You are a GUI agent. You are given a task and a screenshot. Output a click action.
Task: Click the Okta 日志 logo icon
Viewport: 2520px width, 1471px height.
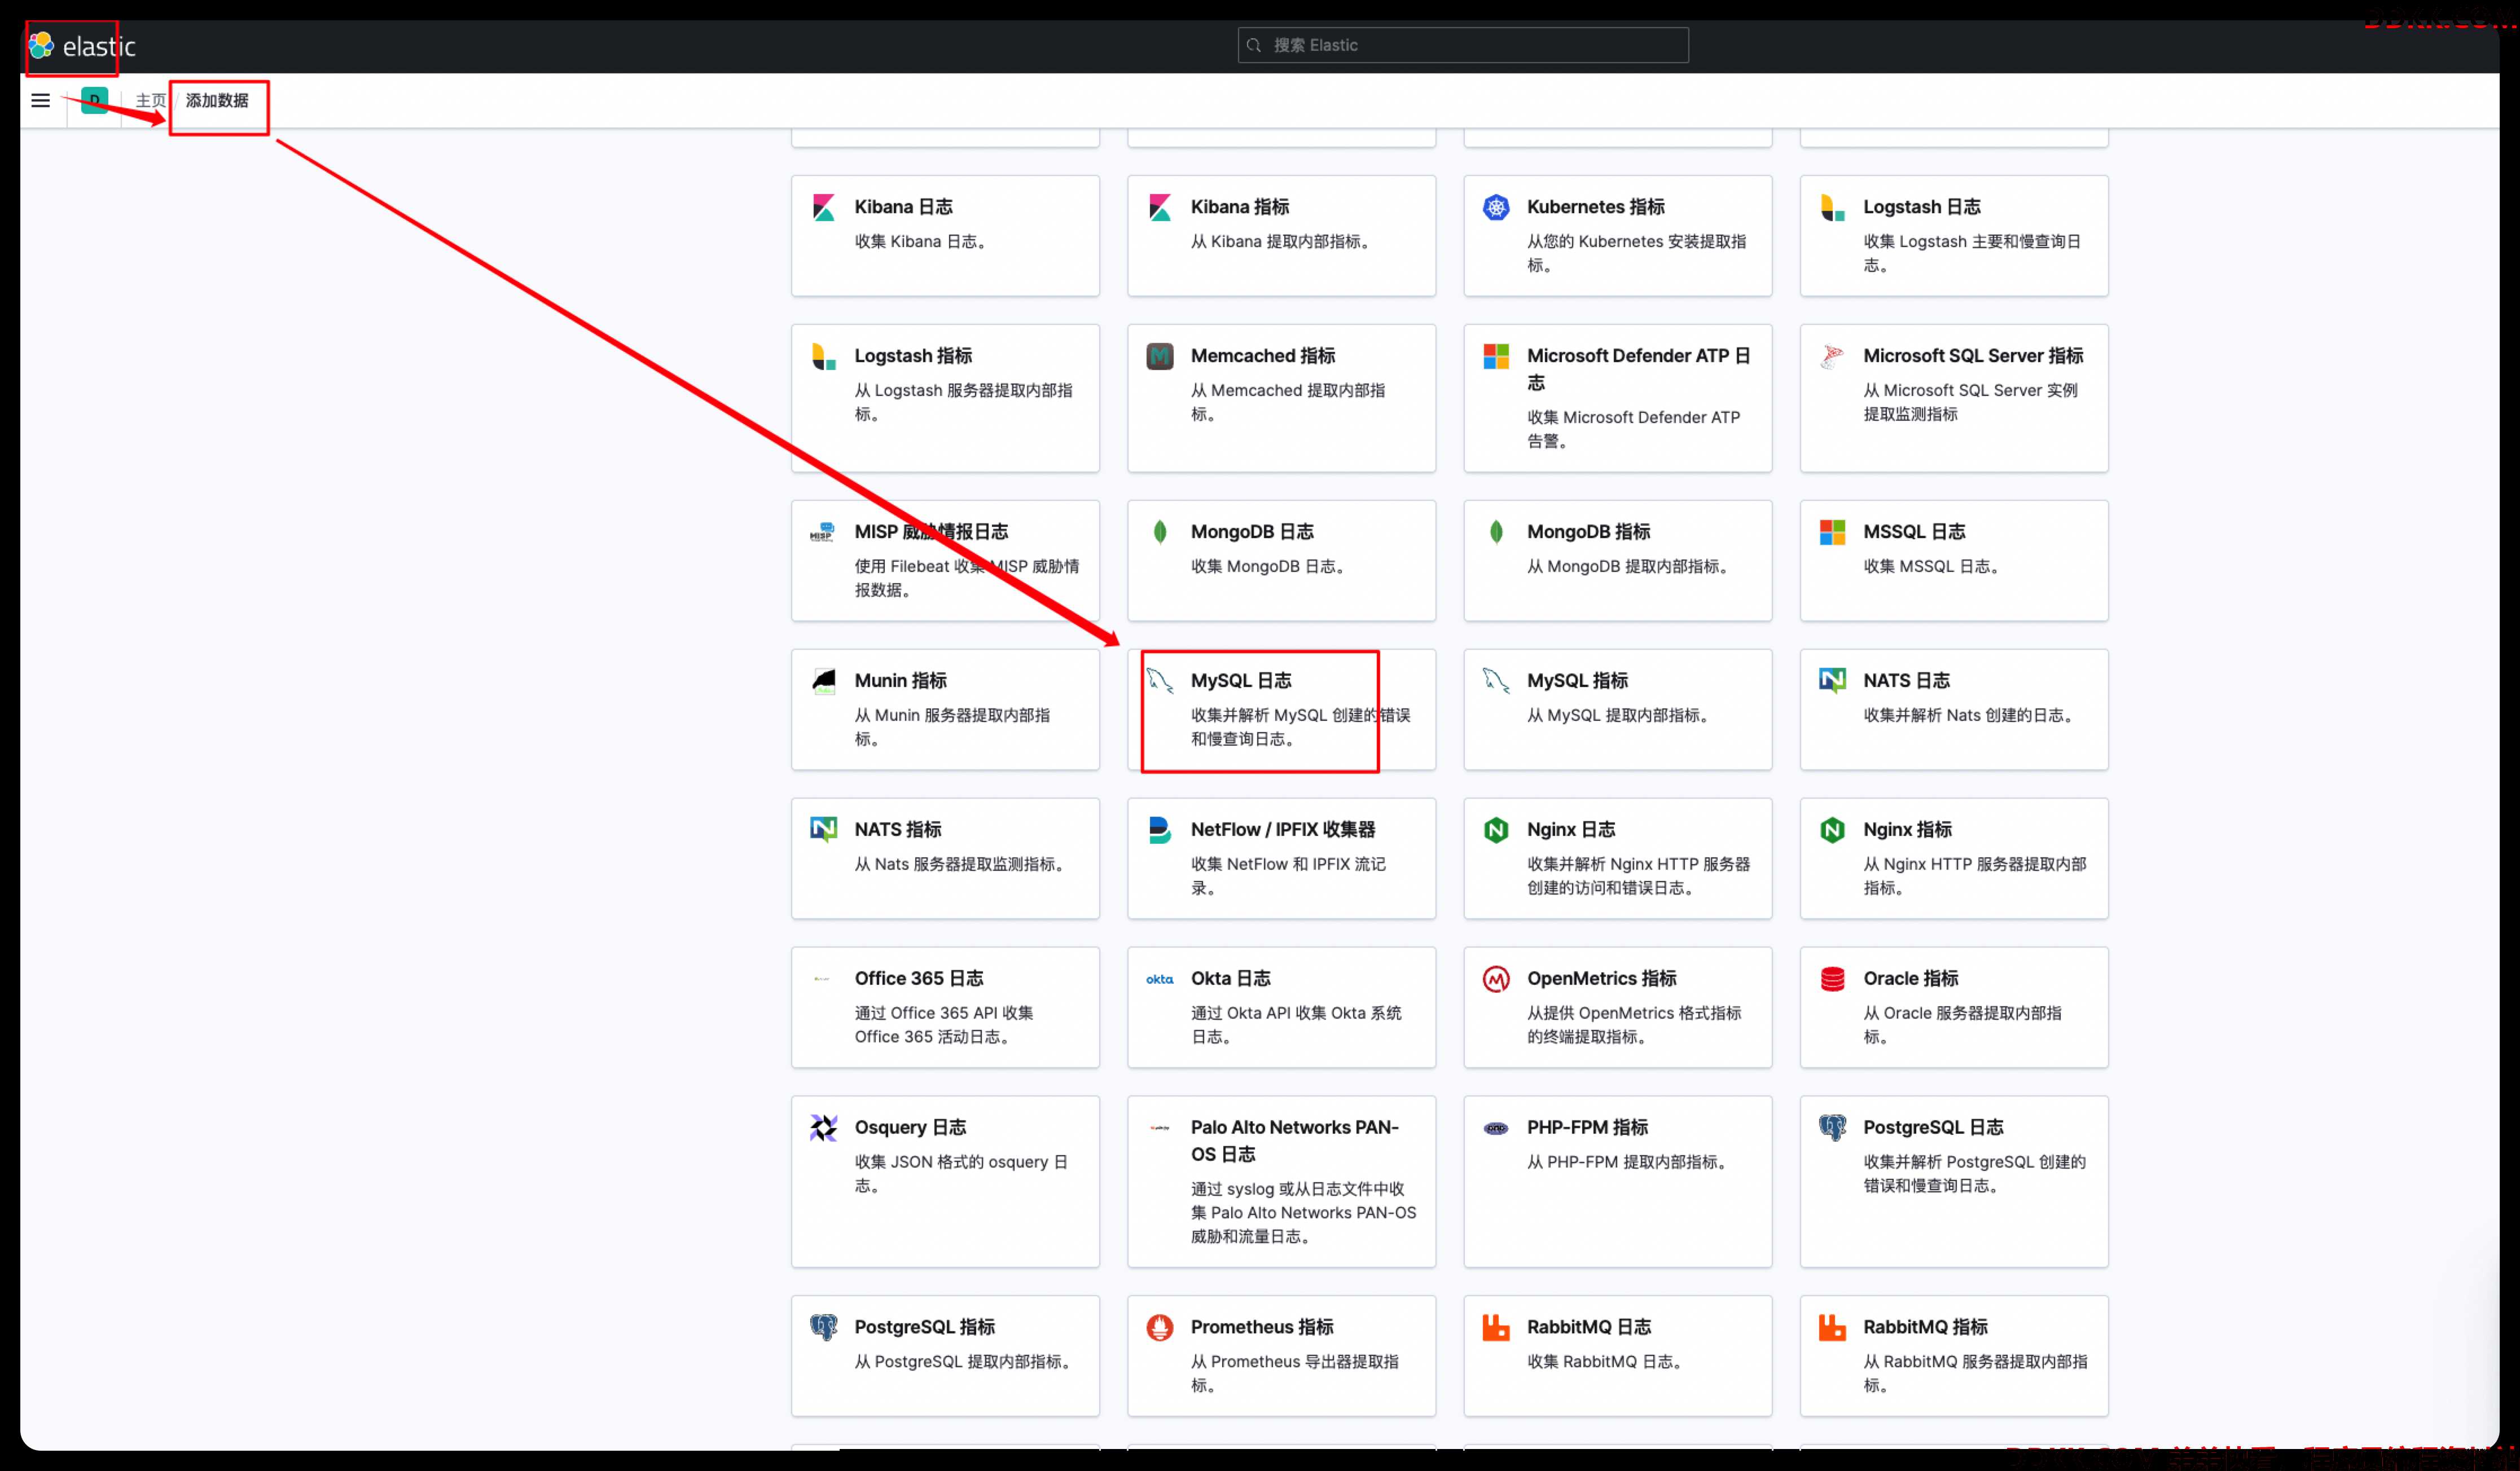pyautogui.click(x=1160, y=979)
